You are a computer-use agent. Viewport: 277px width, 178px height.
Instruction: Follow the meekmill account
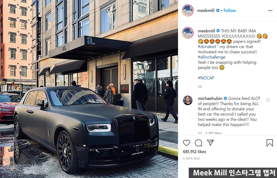pos(230,11)
